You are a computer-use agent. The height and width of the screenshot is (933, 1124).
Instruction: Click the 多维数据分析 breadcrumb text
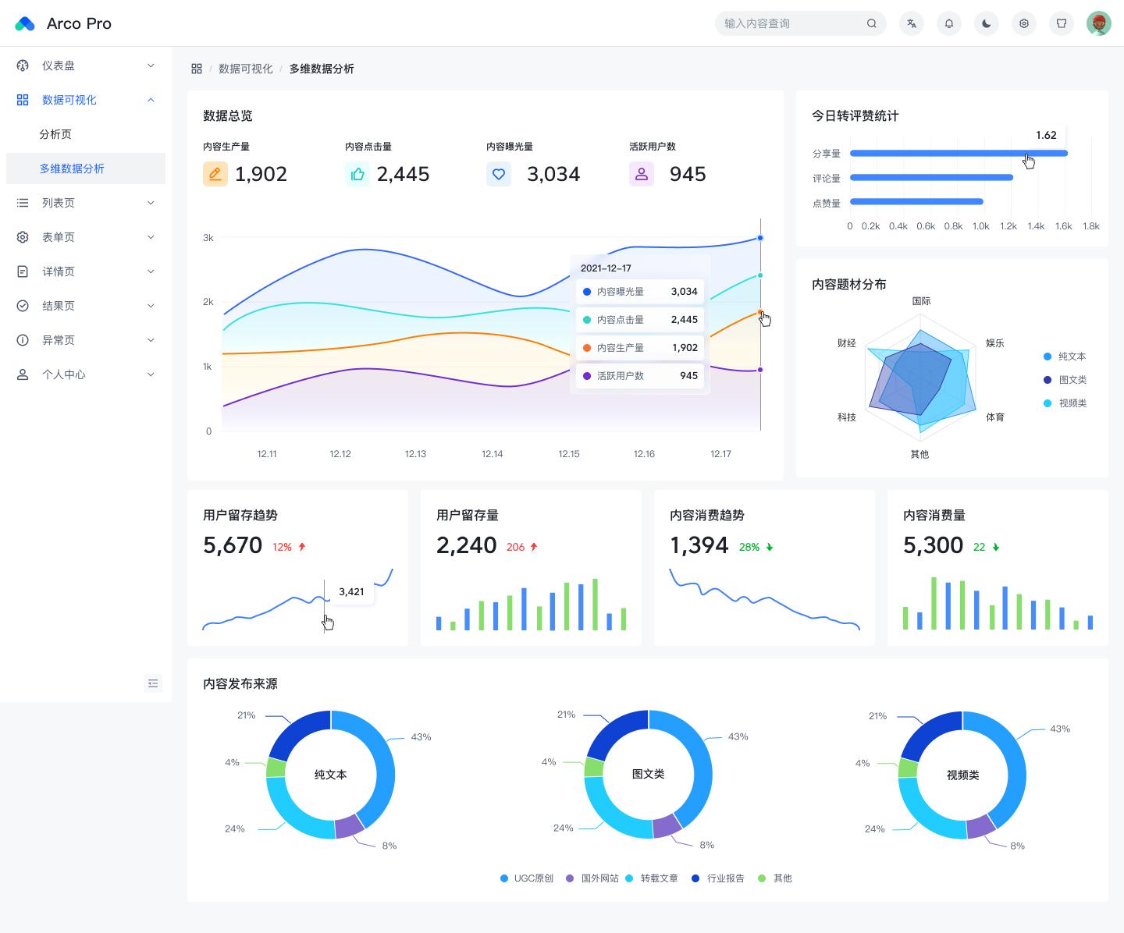(322, 69)
